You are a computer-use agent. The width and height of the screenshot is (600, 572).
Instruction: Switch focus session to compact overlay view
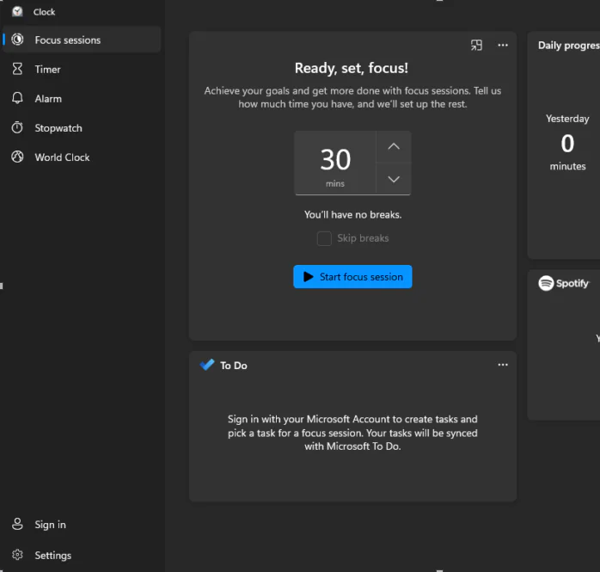point(476,46)
